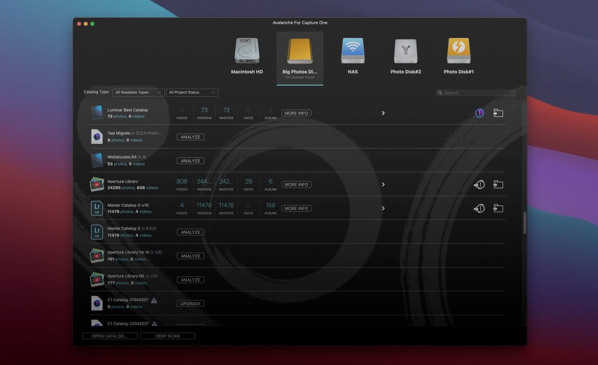Click the catalog list scrollbar
This screenshot has height=365, width=598.
tap(524, 223)
